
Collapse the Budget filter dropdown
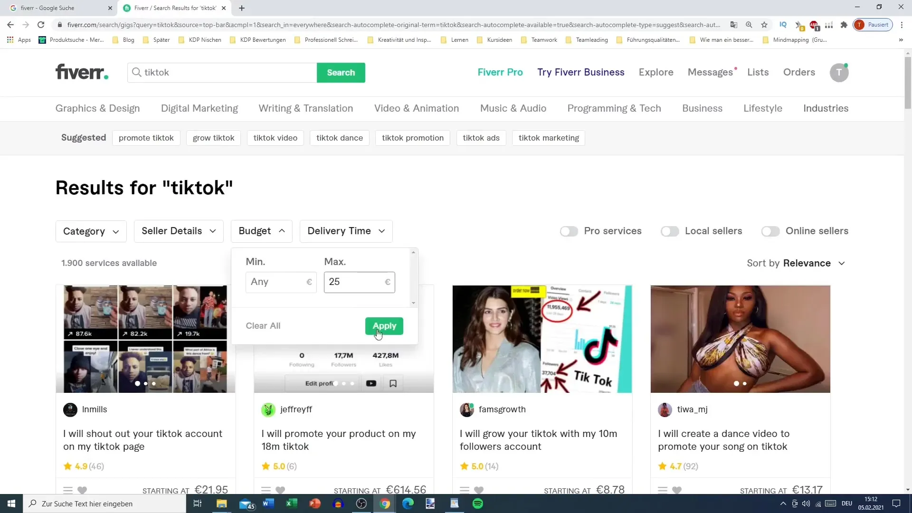[262, 231]
